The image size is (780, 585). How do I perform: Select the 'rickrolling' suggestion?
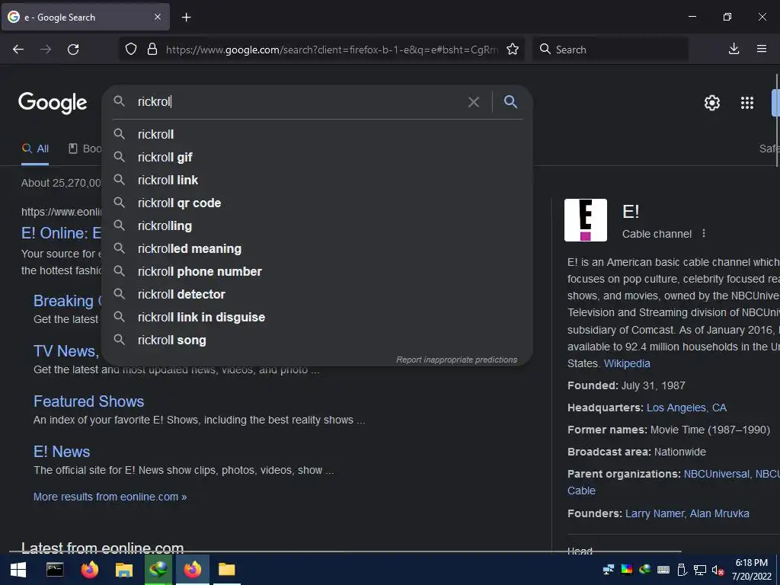318,225
